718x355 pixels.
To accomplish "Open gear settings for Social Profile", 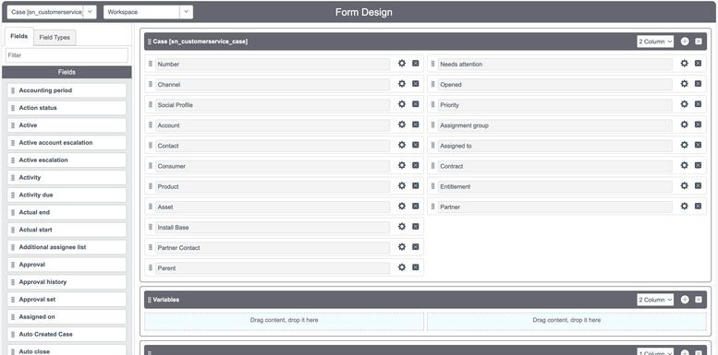I will pyautogui.click(x=402, y=104).
